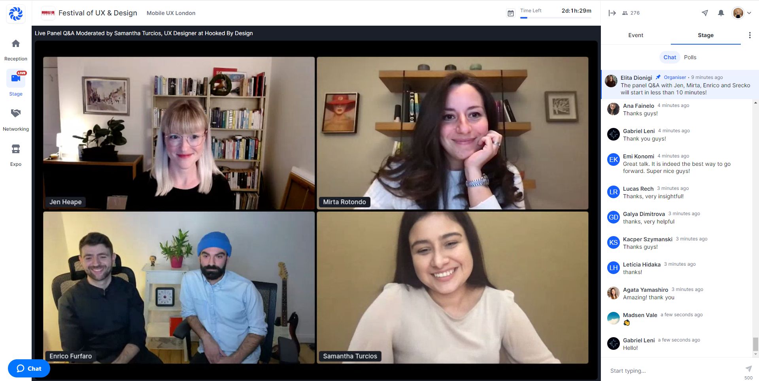
Task: Open the Expo booth icon
Action: pyautogui.click(x=16, y=149)
